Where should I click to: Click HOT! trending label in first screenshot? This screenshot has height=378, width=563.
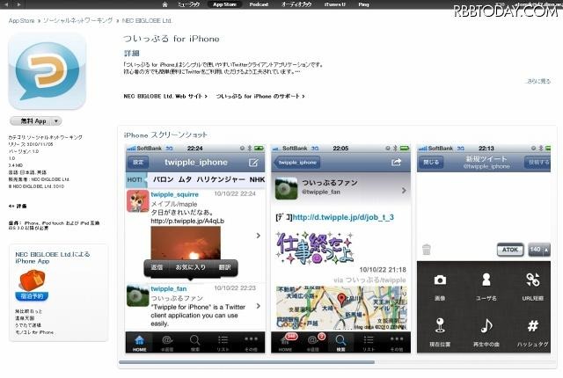(135, 179)
